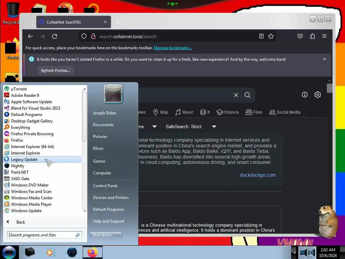Viewport: 345px width, 259px height.
Task: Switch to Social Media search category
Action: tap(285, 112)
